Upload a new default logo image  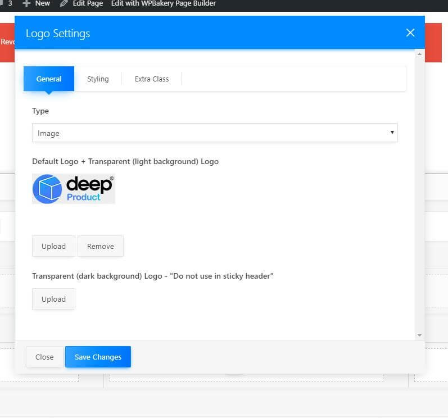pos(54,246)
